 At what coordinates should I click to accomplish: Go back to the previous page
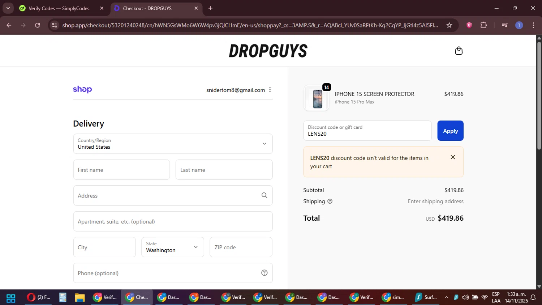coord(9,25)
